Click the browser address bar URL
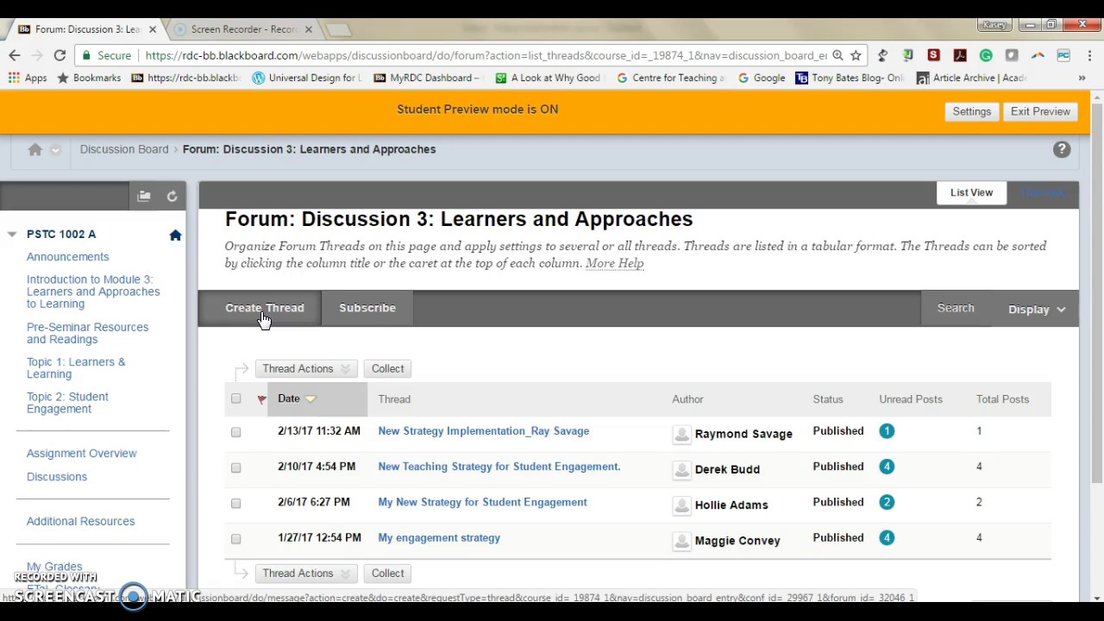Screen dimensions: 1104x621 click(486, 55)
